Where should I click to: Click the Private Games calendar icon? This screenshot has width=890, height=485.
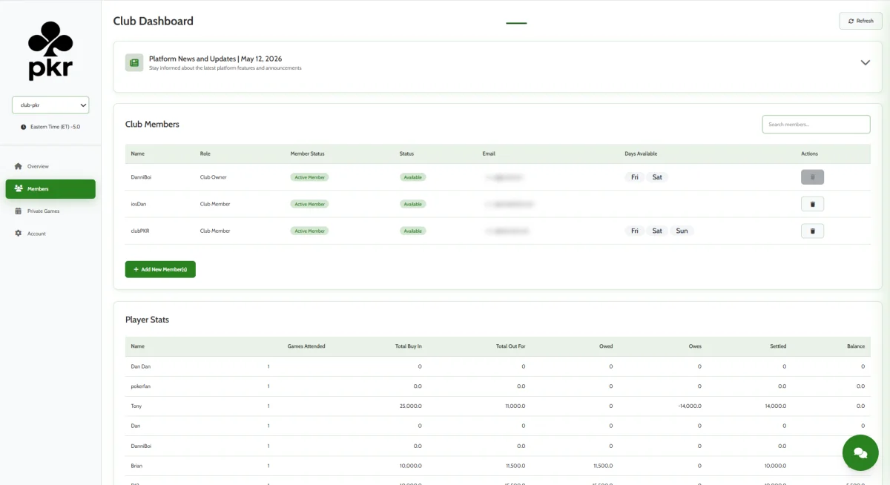click(x=19, y=211)
